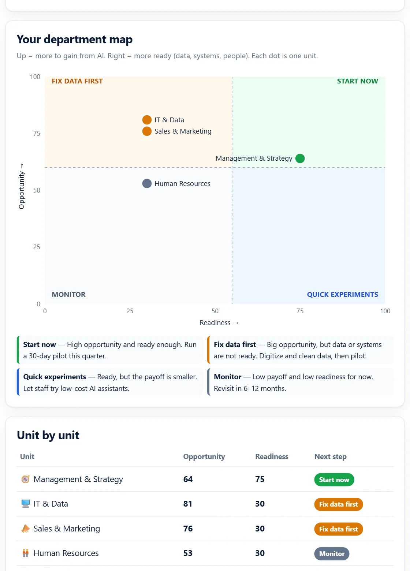Click the 'Start now' pill in Management row
410x571 pixels.
(334, 479)
